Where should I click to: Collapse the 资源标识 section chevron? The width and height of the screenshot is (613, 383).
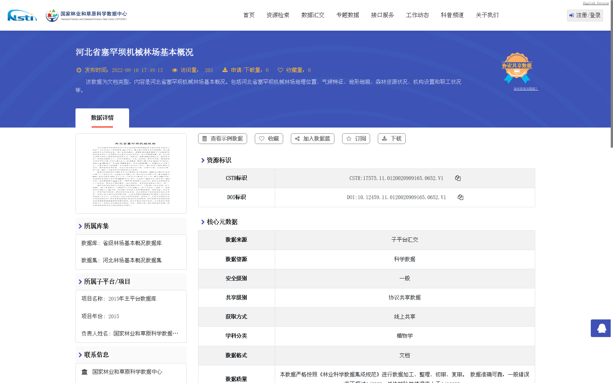coord(203,160)
